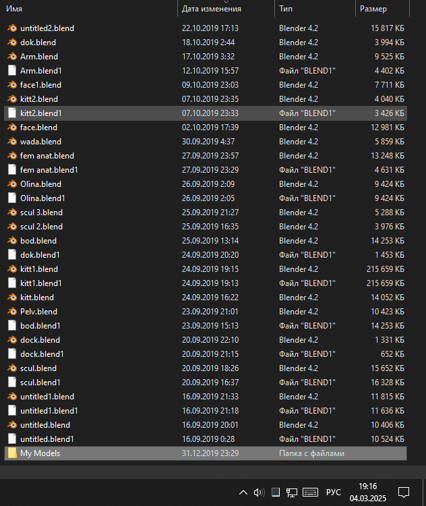
Task: Click the date 09.10.2019 23:03
Action: coord(210,85)
